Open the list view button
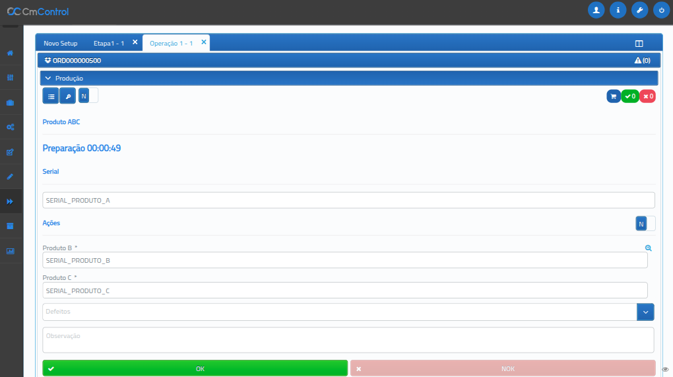This screenshot has height=377, width=673. [x=51, y=96]
